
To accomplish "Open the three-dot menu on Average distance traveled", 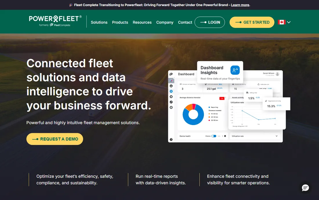I will tap(226, 98).
